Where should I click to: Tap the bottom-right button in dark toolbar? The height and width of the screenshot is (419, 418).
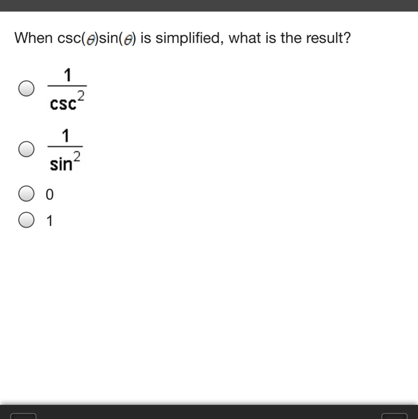tap(394, 416)
